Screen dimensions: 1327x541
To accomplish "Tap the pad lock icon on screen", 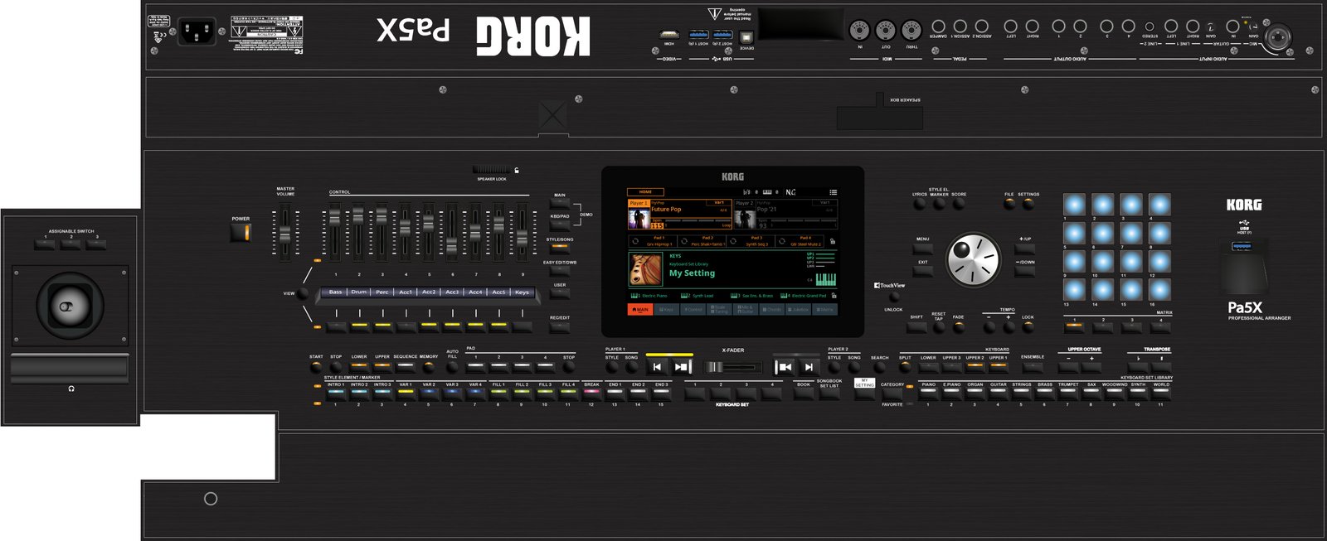I will [832, 242].
